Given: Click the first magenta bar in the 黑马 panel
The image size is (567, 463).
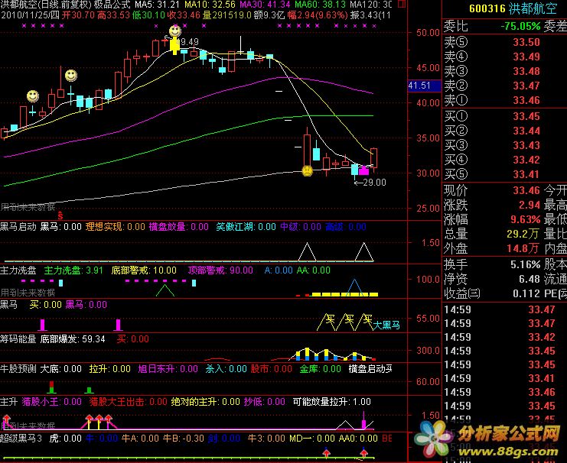Looking at the screenshot, I should (43, 325).
